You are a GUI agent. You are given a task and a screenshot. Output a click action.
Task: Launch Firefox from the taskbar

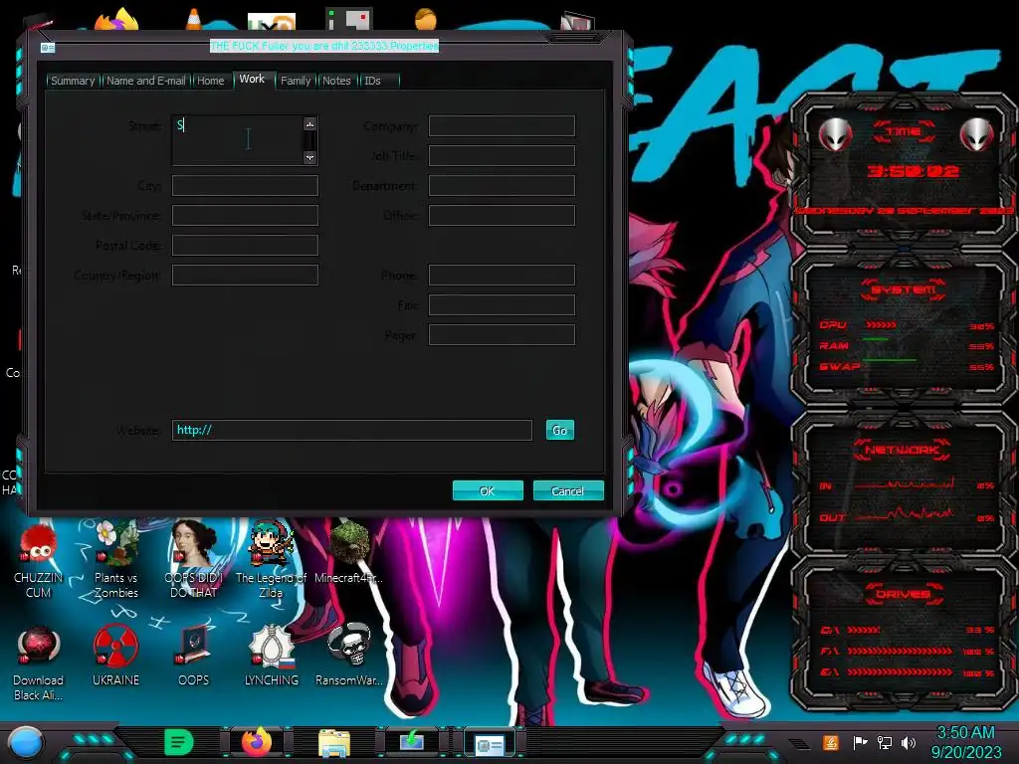pyautogui.click(x=257, y=742)
